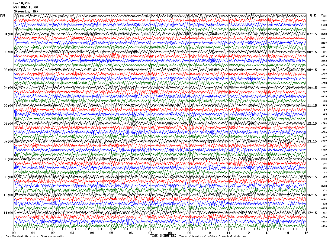Click the 17:15 UTC time label
328x240 pixels.
point(312,213)
